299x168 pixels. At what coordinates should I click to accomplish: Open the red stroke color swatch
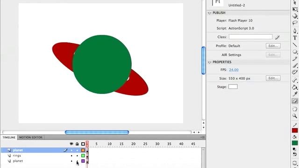(x=295, y=131)
